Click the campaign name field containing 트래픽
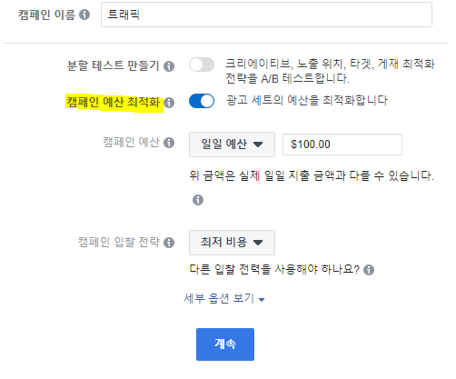456x379 pixels. coord(266,15)
